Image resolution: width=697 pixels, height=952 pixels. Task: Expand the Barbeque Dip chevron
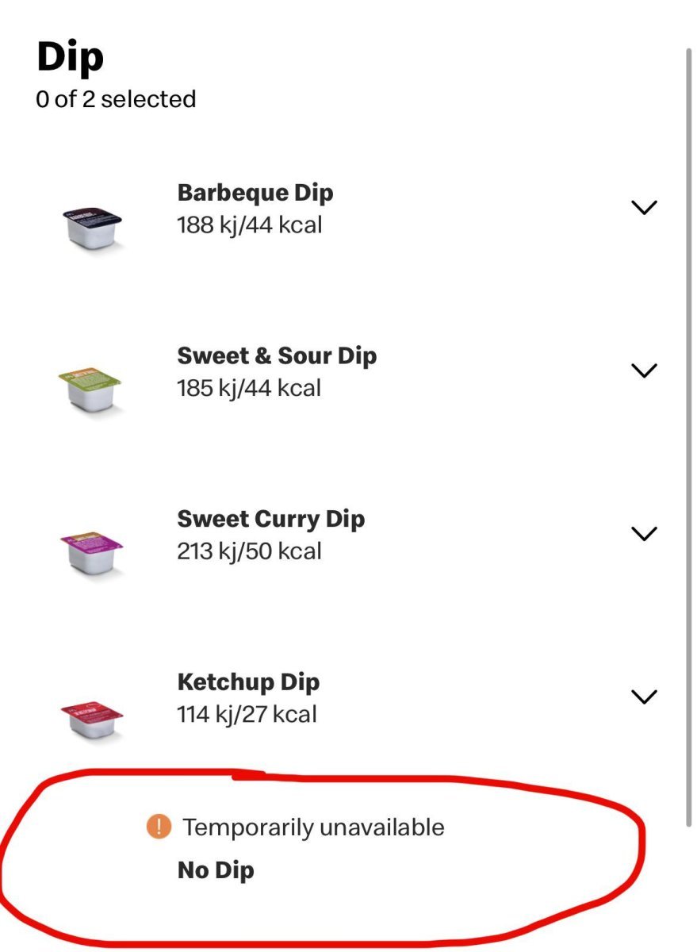[644, 208]
